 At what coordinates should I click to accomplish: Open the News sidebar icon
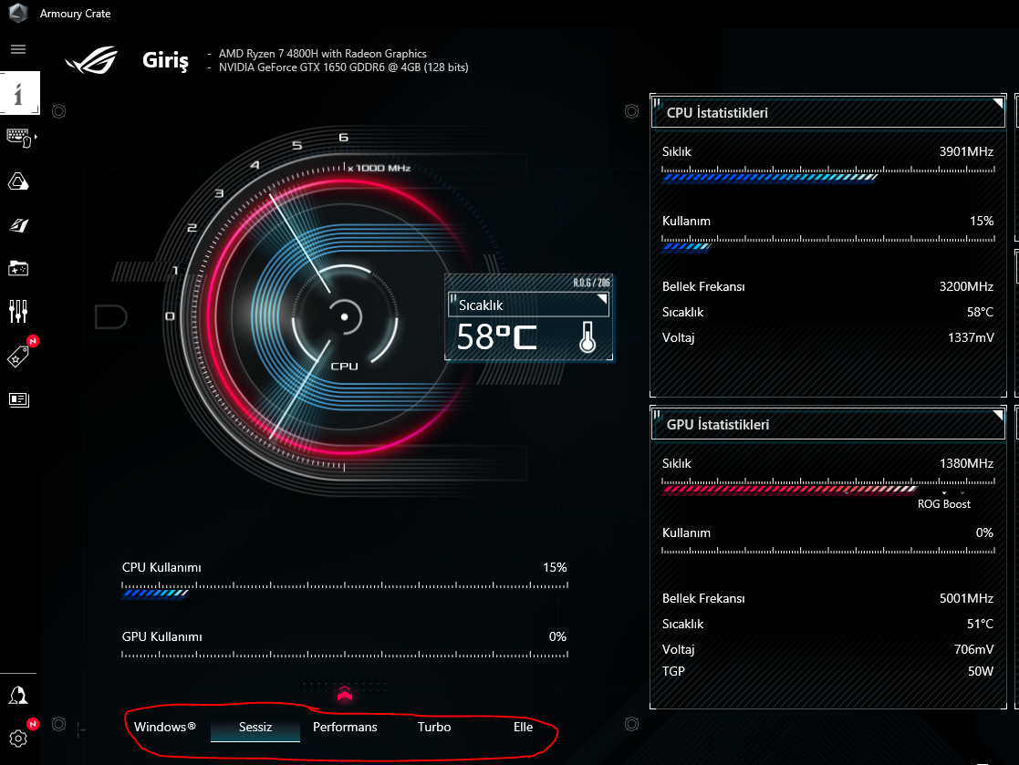coord(18,399)
